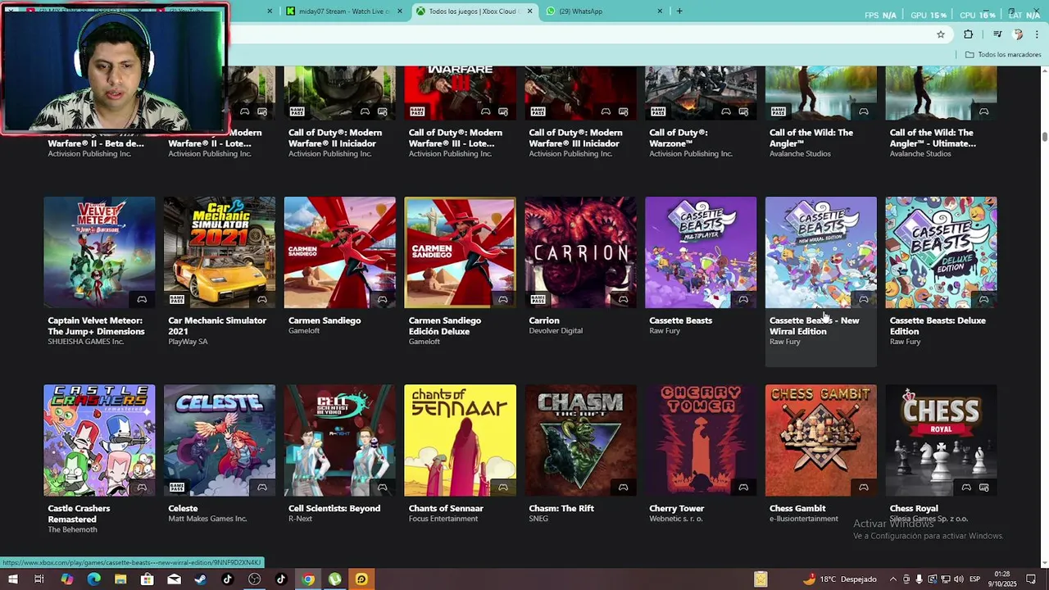Launch Microsoft Edge from the taskbar
1049x590 pixels.
[93, 579]
